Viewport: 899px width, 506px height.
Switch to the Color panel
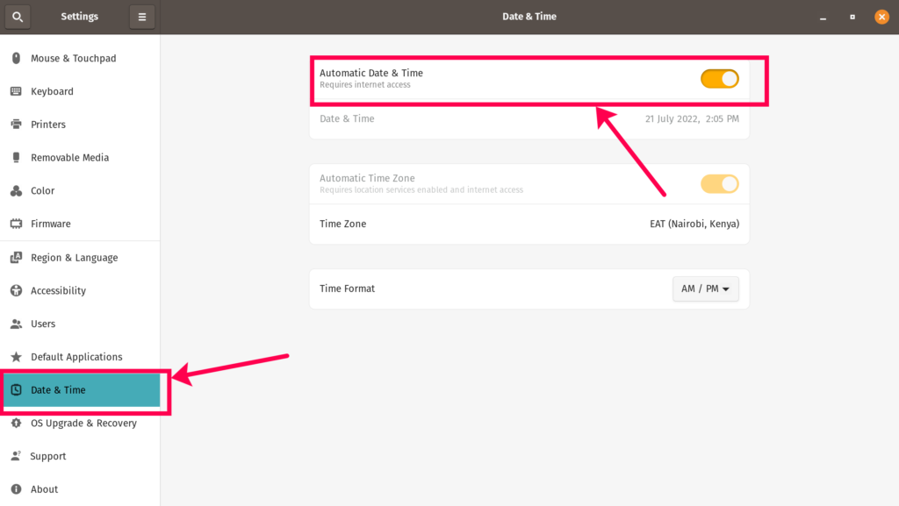point(80,190)
